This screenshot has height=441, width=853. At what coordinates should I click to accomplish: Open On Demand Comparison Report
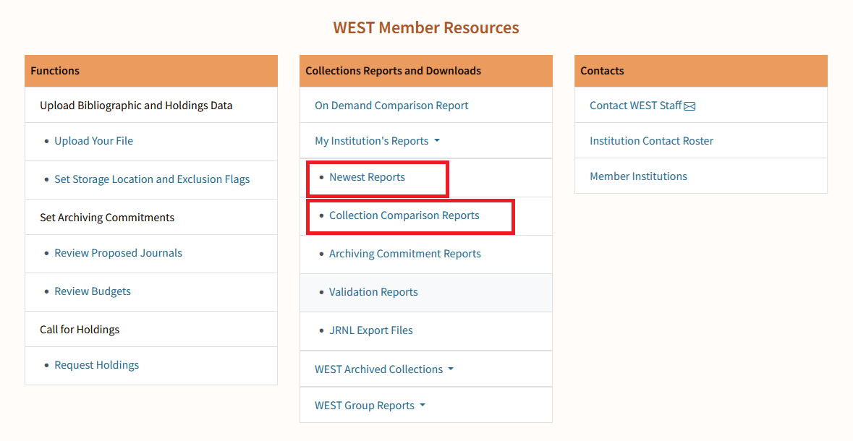coord(391,106)
